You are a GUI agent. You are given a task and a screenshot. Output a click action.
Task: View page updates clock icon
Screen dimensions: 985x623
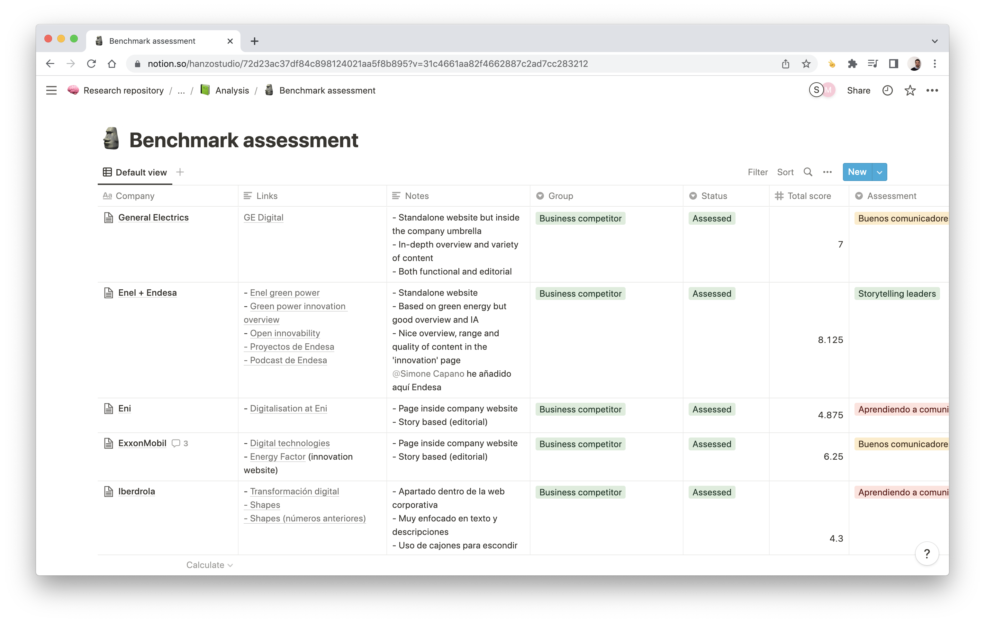tap(887, 90)
